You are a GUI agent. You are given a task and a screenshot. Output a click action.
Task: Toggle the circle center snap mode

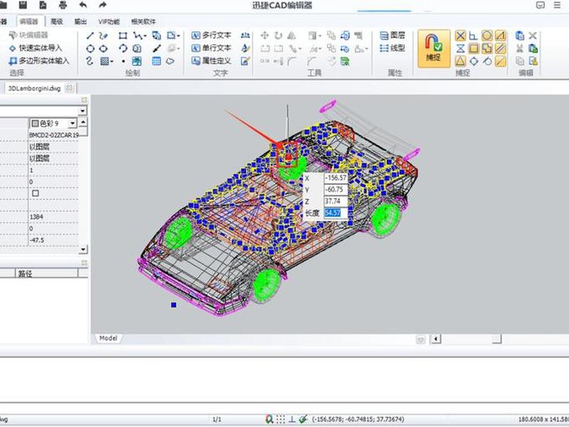click(487, 36)
